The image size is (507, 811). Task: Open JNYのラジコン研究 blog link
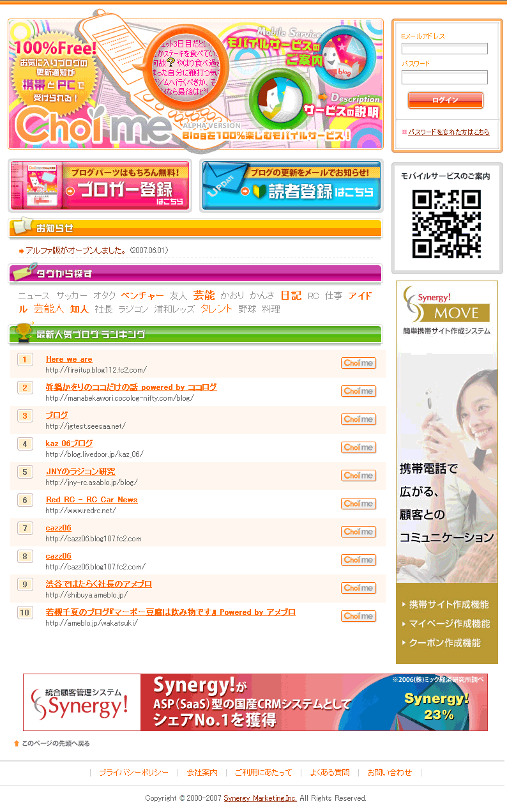(80, 472)
